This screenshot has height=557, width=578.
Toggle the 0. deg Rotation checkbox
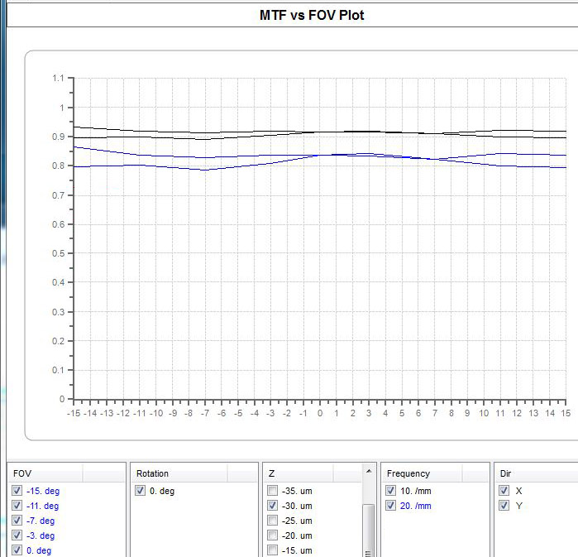[x=141, y=491]
